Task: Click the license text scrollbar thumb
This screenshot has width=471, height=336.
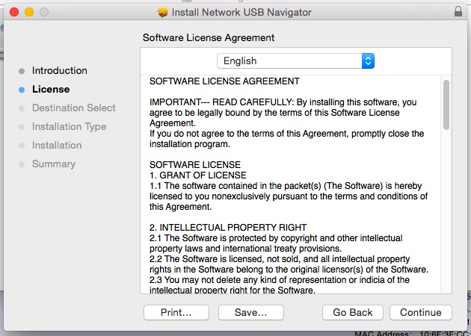Action: pos(446,105)
